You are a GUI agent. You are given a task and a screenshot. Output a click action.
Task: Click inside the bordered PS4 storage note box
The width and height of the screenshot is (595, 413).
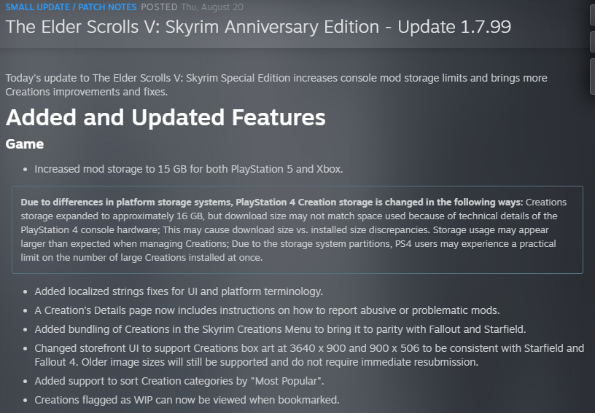pyautogui.click(x=297, y=229)
